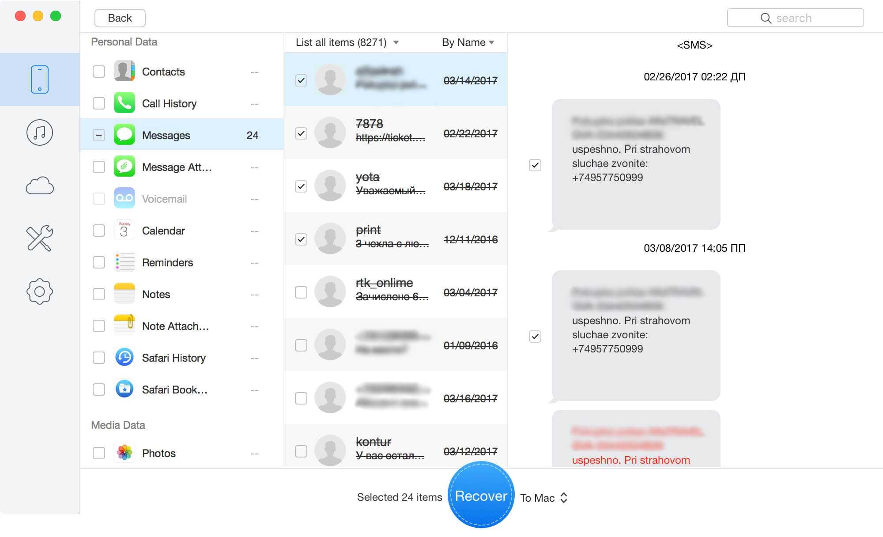Toggle To Mac destination expander

562,497
